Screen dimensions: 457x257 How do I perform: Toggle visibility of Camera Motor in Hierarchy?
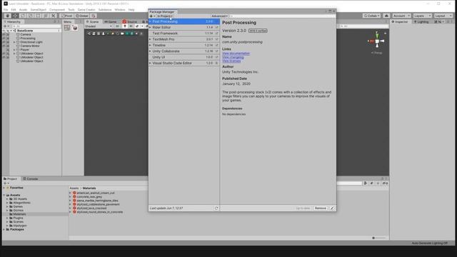click(4, 46)
